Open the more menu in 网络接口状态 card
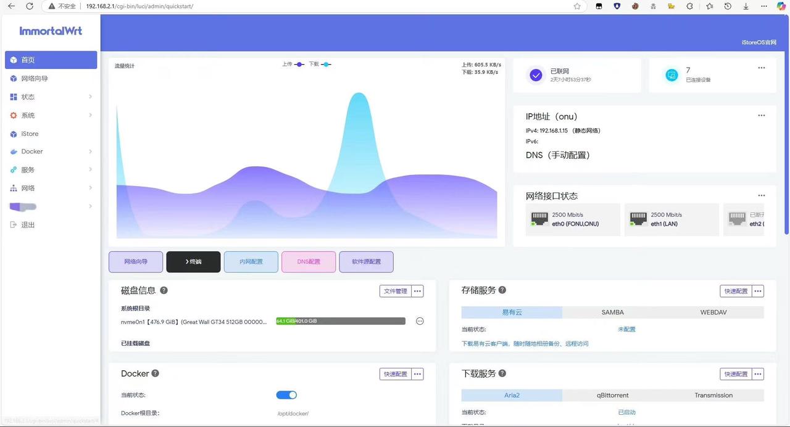This screenshot has width=790, height=427. click(x=761, y=195)
